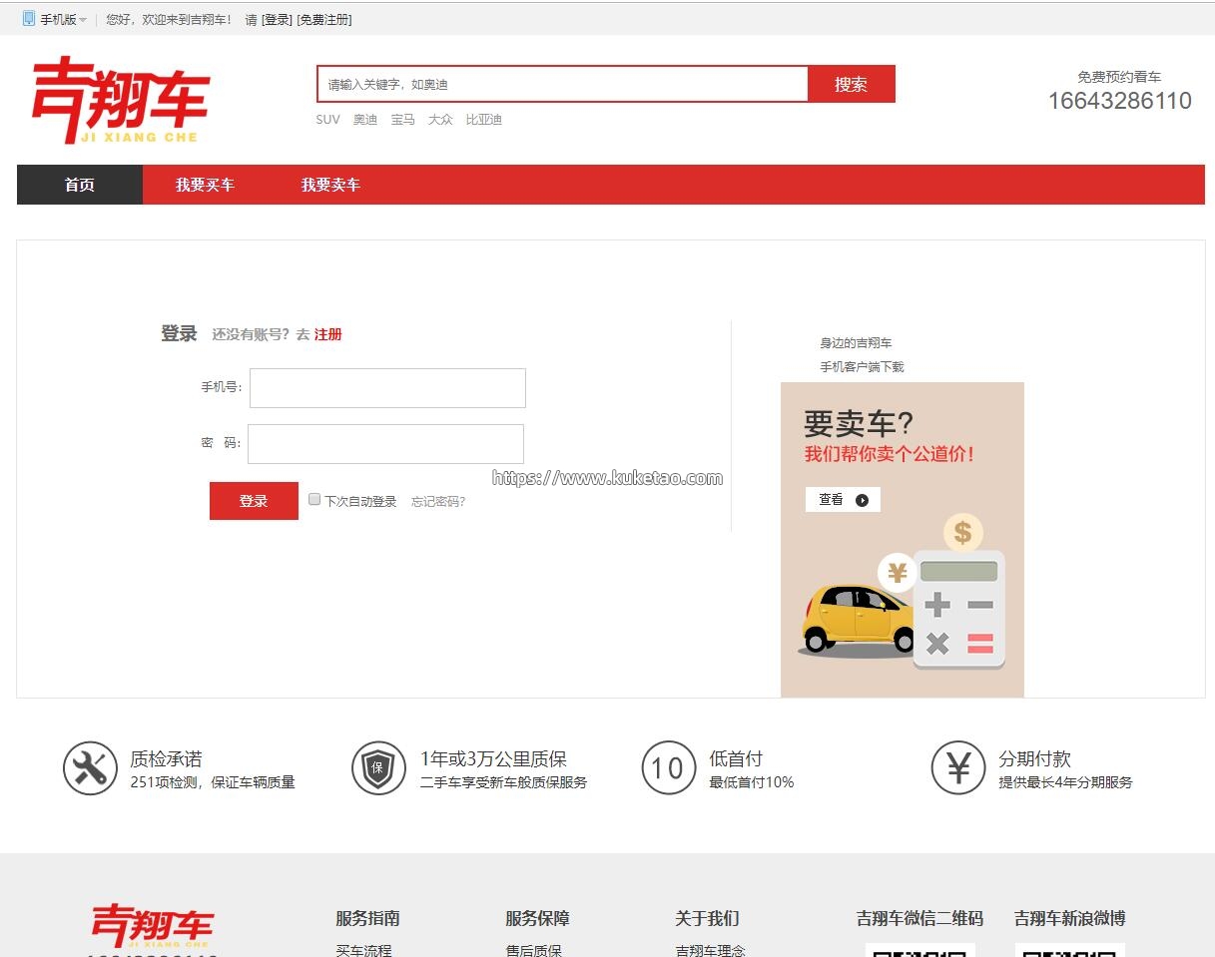This screenshot has width=1215, height=957.
Task: Open the 我要买车 navigation tab
Action: click(x=205, y=185)
